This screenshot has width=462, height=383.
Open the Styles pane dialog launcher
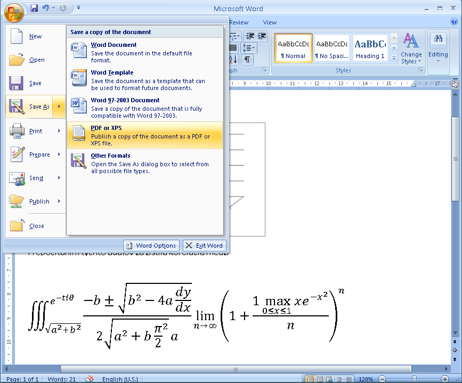420,70
